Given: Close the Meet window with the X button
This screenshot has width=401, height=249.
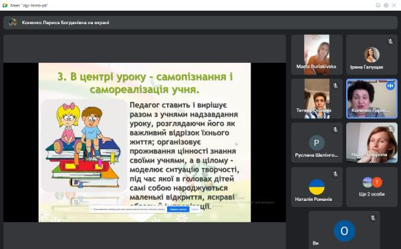Looking at the screenshot, I should coord(394,5).
